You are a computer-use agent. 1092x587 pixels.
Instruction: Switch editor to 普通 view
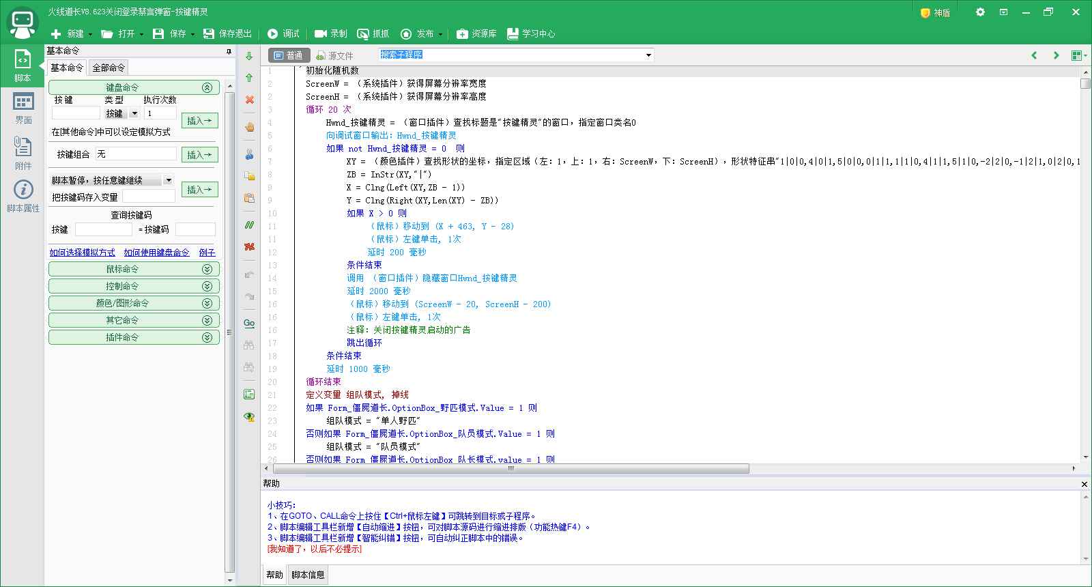pos(289,55)
